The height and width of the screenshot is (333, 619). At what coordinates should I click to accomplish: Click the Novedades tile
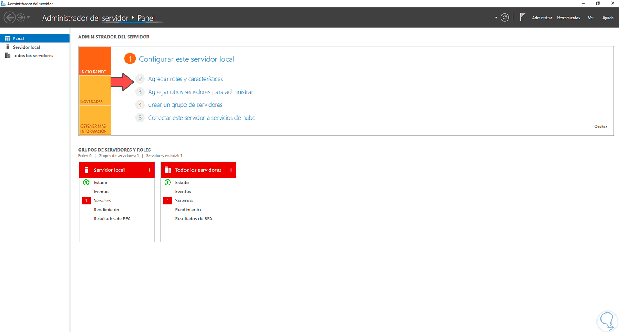[x=95, y=91]
